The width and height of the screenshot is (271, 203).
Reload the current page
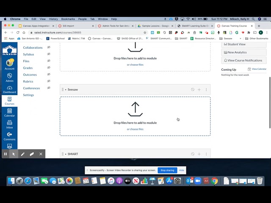[x=18, y=33]
